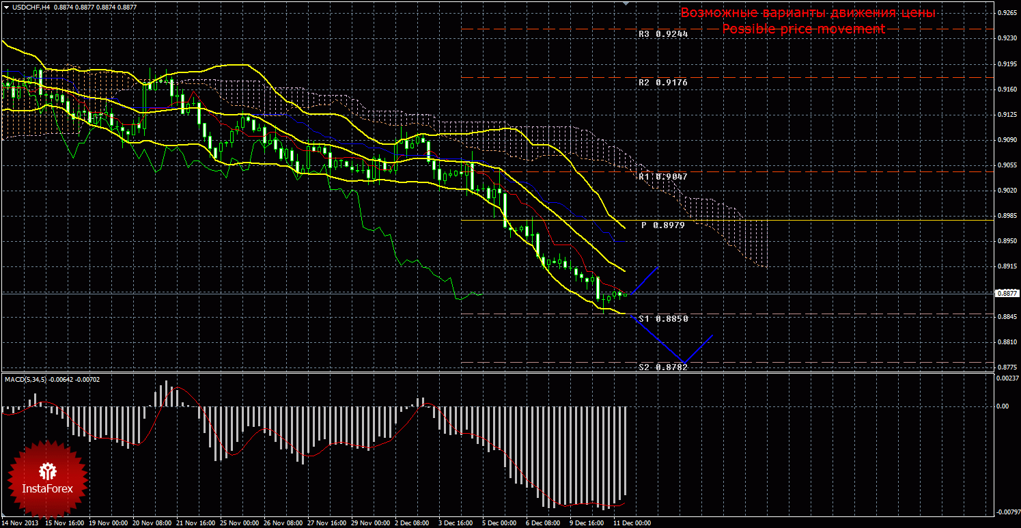
Task: Select the R3 0.9244 resistance label
Action: (x=663, y=33)
